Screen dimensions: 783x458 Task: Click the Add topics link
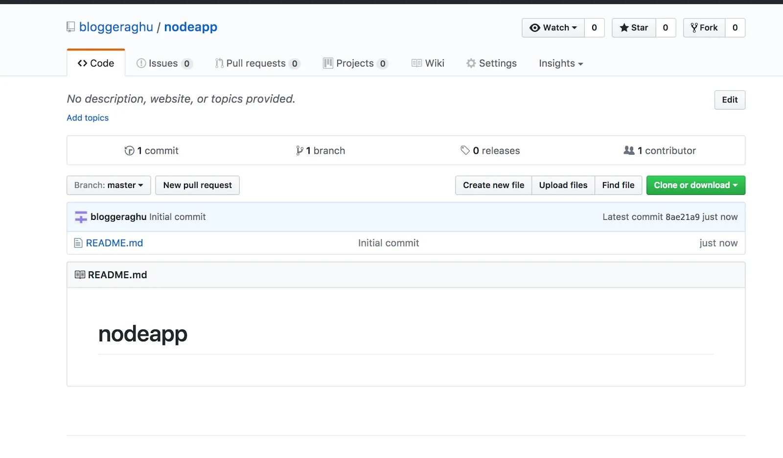(x=88, y=118)
